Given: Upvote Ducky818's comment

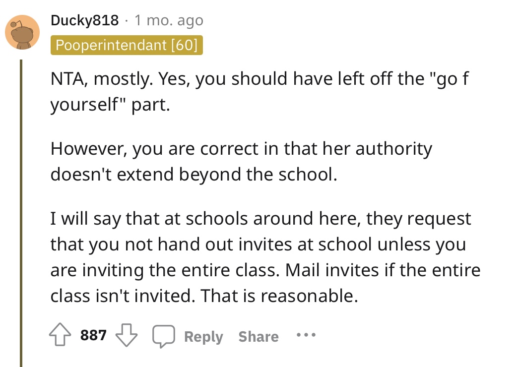Looking at the screenshot, I should coord(60,335).
